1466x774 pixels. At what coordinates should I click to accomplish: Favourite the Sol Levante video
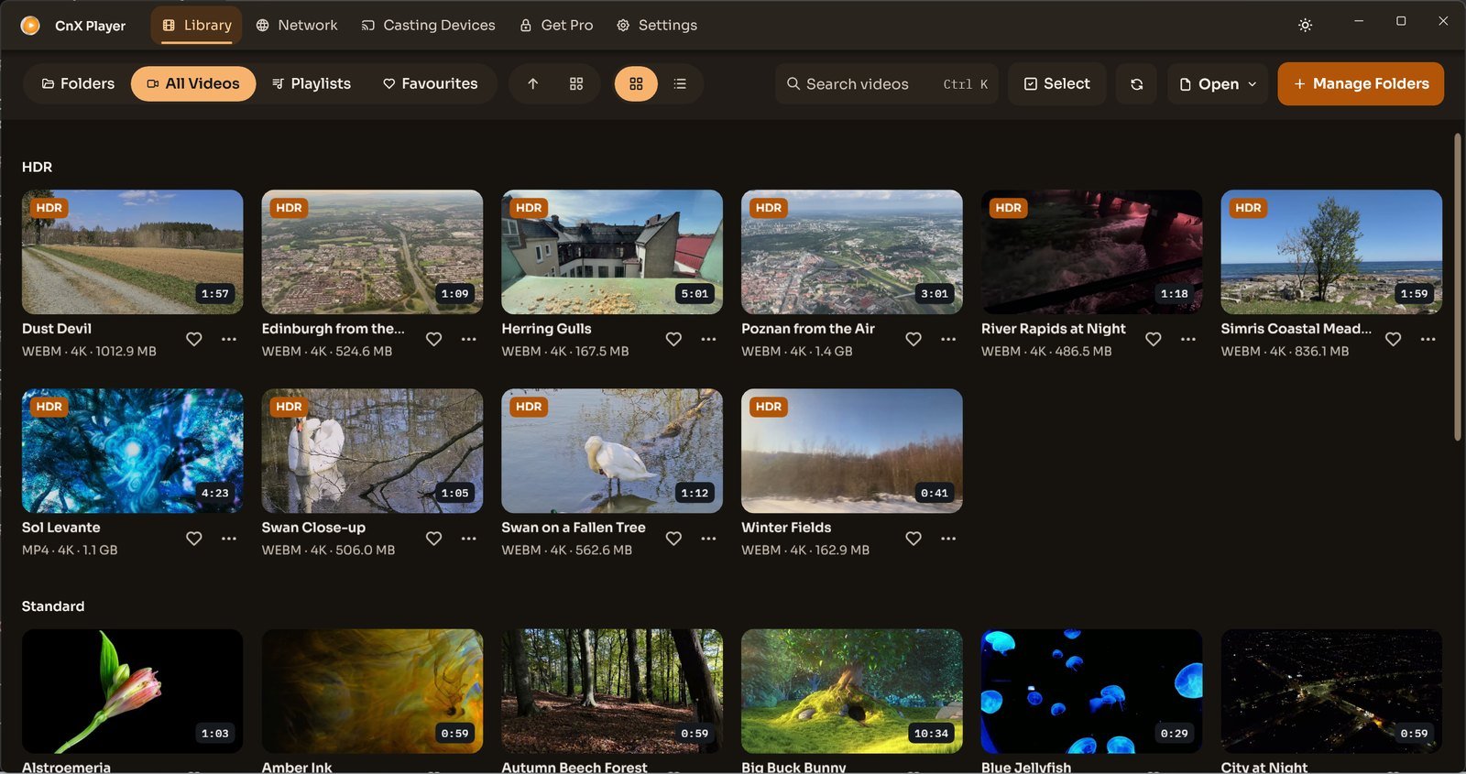pos(194,539)
